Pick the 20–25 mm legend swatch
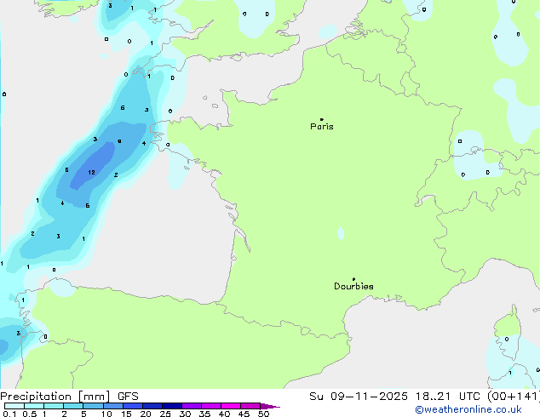The width and height of the screenshot is (540, 417). (152, 406)
